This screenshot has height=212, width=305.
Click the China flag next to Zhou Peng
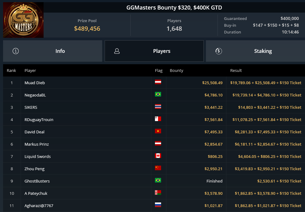click(158, 169)
